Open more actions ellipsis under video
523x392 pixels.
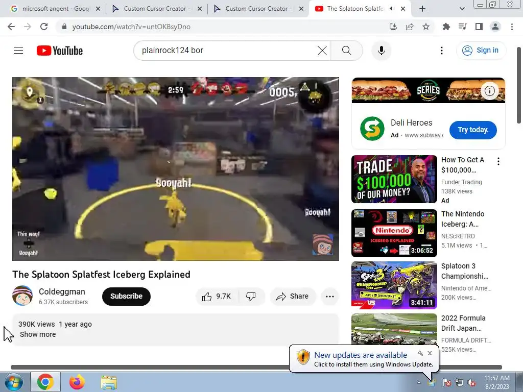point(330,297)
